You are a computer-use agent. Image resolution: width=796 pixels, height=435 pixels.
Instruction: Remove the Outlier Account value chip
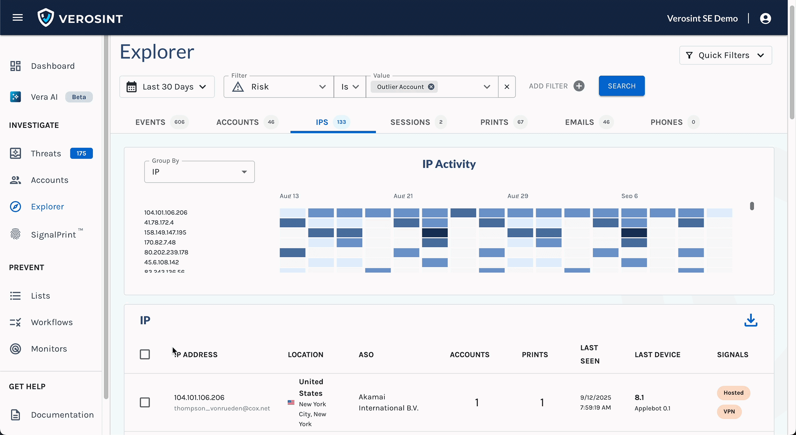tap(431, 87)
